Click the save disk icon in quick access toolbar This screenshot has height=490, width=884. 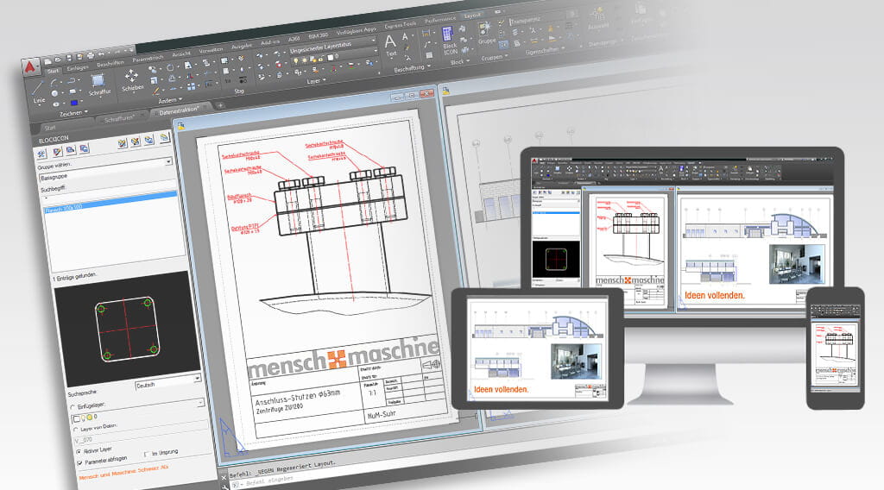(69, 58)
